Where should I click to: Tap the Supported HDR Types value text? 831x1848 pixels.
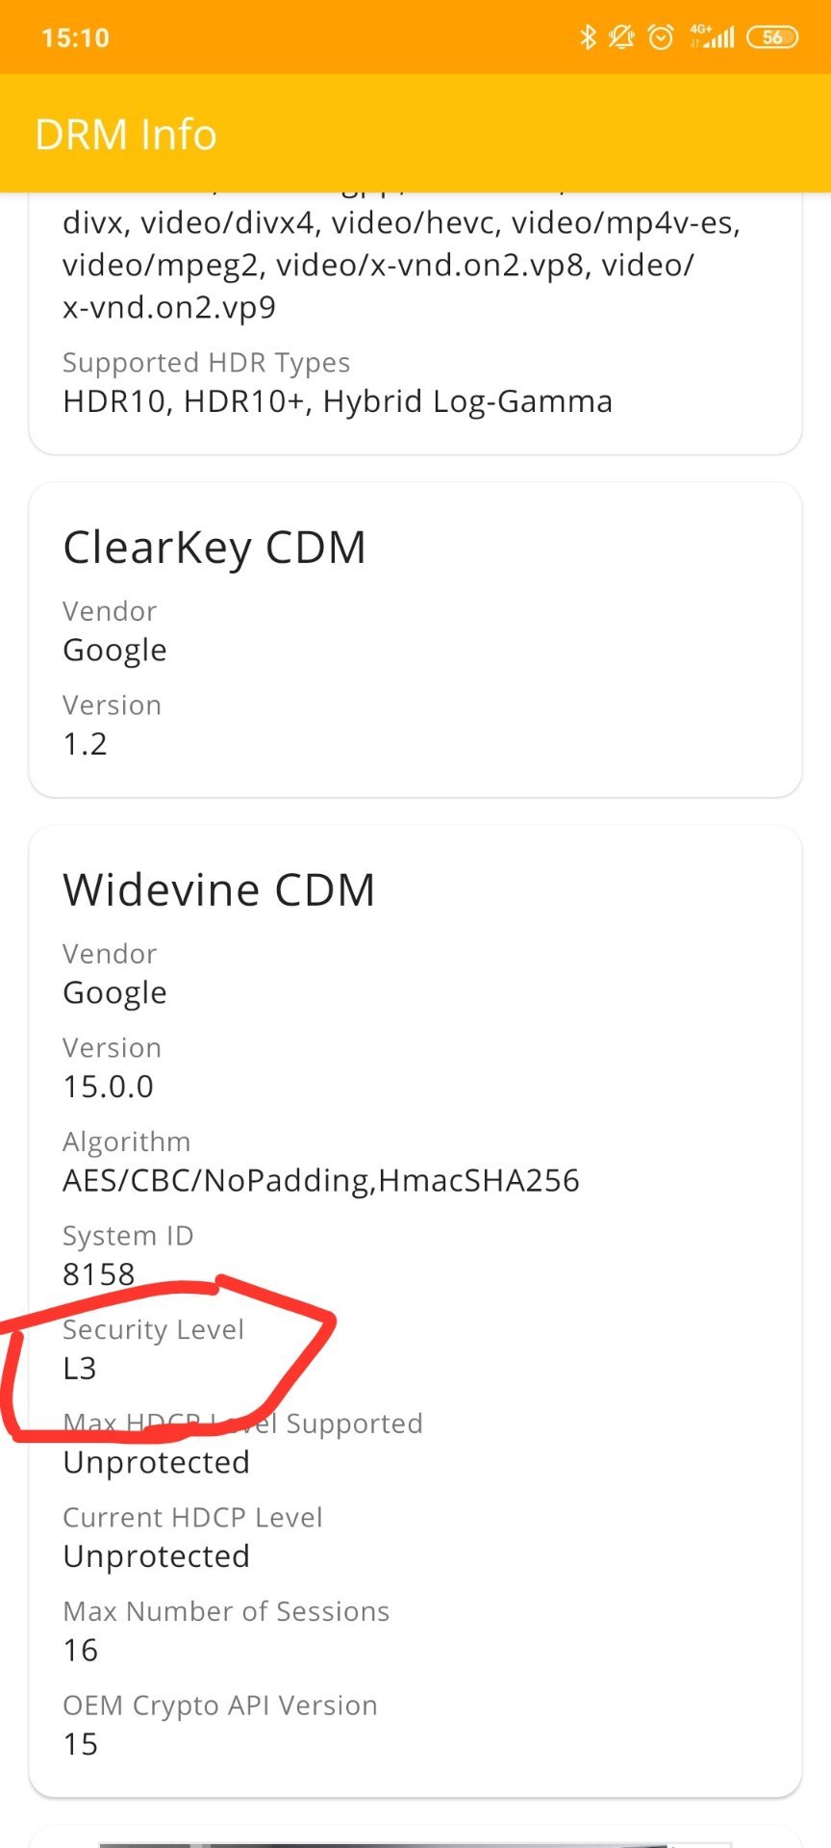[338, 401]
